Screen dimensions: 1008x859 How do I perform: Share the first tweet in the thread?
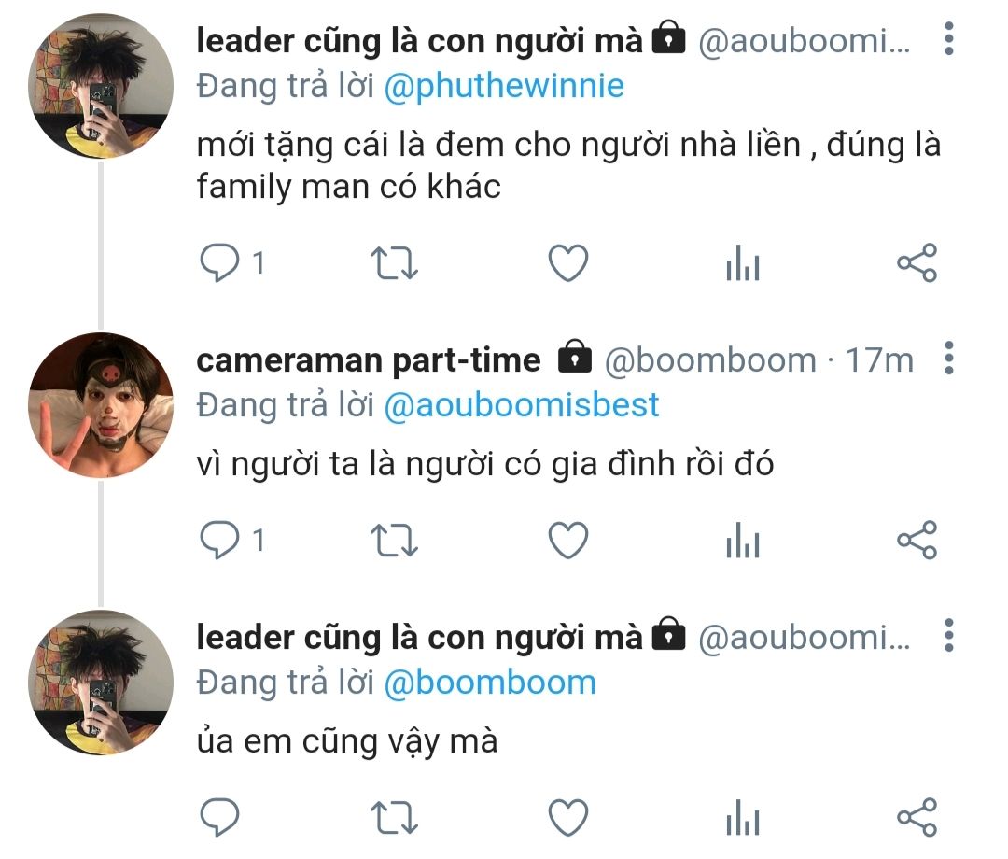pyautogui.click(x=917, y=264)
